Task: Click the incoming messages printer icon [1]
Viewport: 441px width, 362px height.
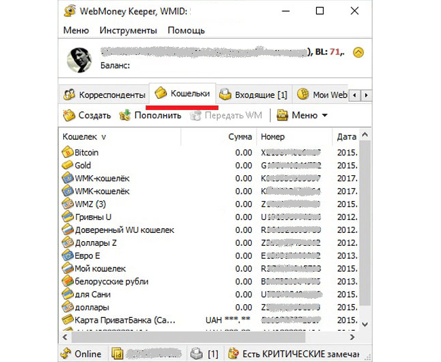Action: tap(196, 354)
